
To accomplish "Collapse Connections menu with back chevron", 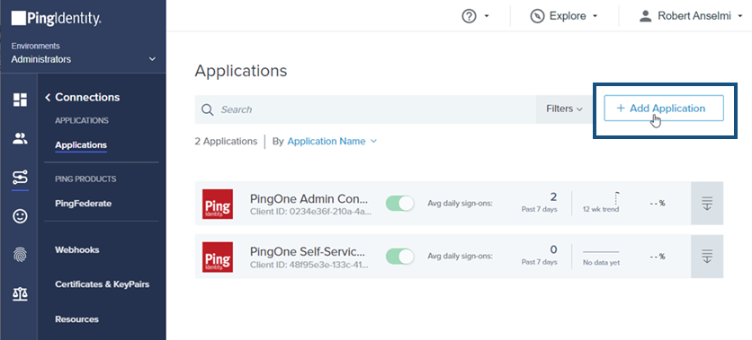I will (x=48, y=98).
